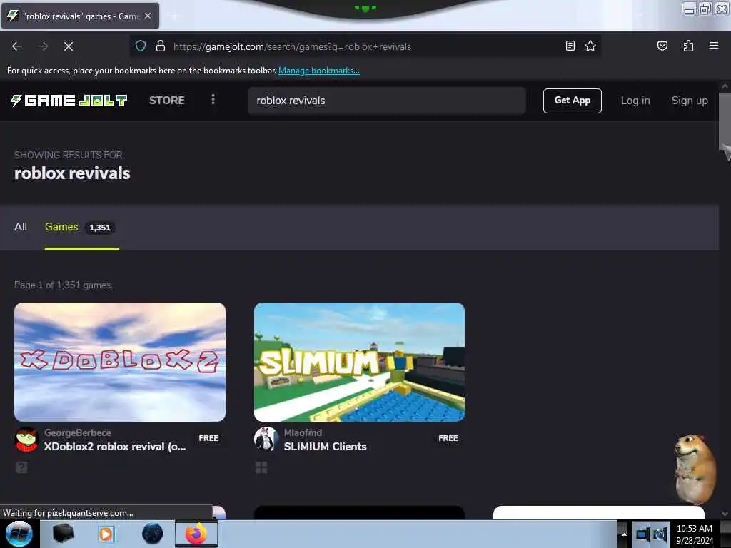
Task: Open the SLIMIUM game thumbnail
Action: [359, 362]
